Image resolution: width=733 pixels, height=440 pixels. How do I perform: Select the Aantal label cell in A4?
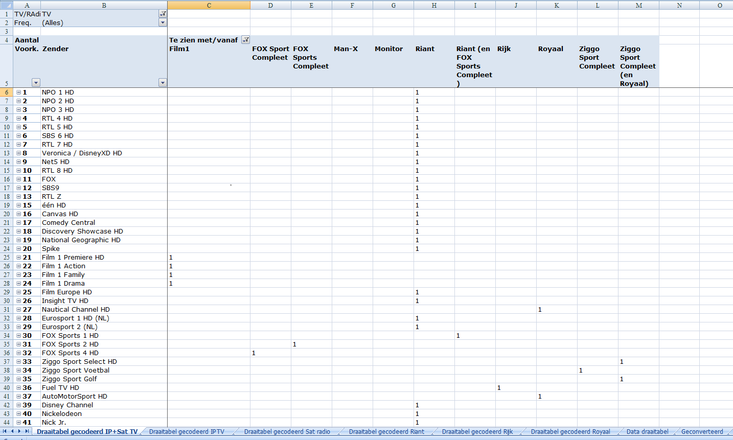[x=27, y=40]
